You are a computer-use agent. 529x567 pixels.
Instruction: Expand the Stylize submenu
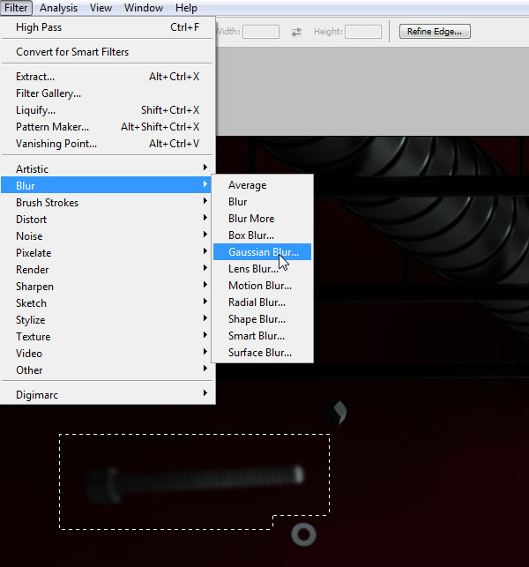coord(108,320)
